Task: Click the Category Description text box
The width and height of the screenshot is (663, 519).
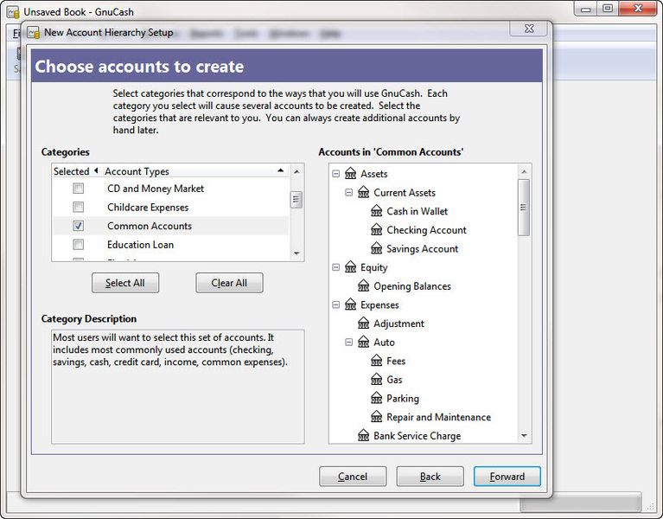Action: [177, 387]
